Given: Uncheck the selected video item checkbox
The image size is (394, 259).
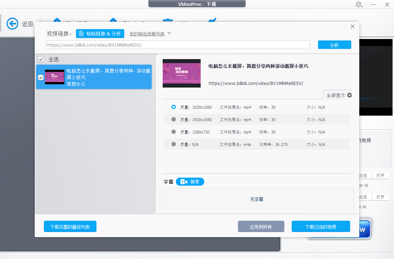Looking at the screenshot, I should pos(41,77).
